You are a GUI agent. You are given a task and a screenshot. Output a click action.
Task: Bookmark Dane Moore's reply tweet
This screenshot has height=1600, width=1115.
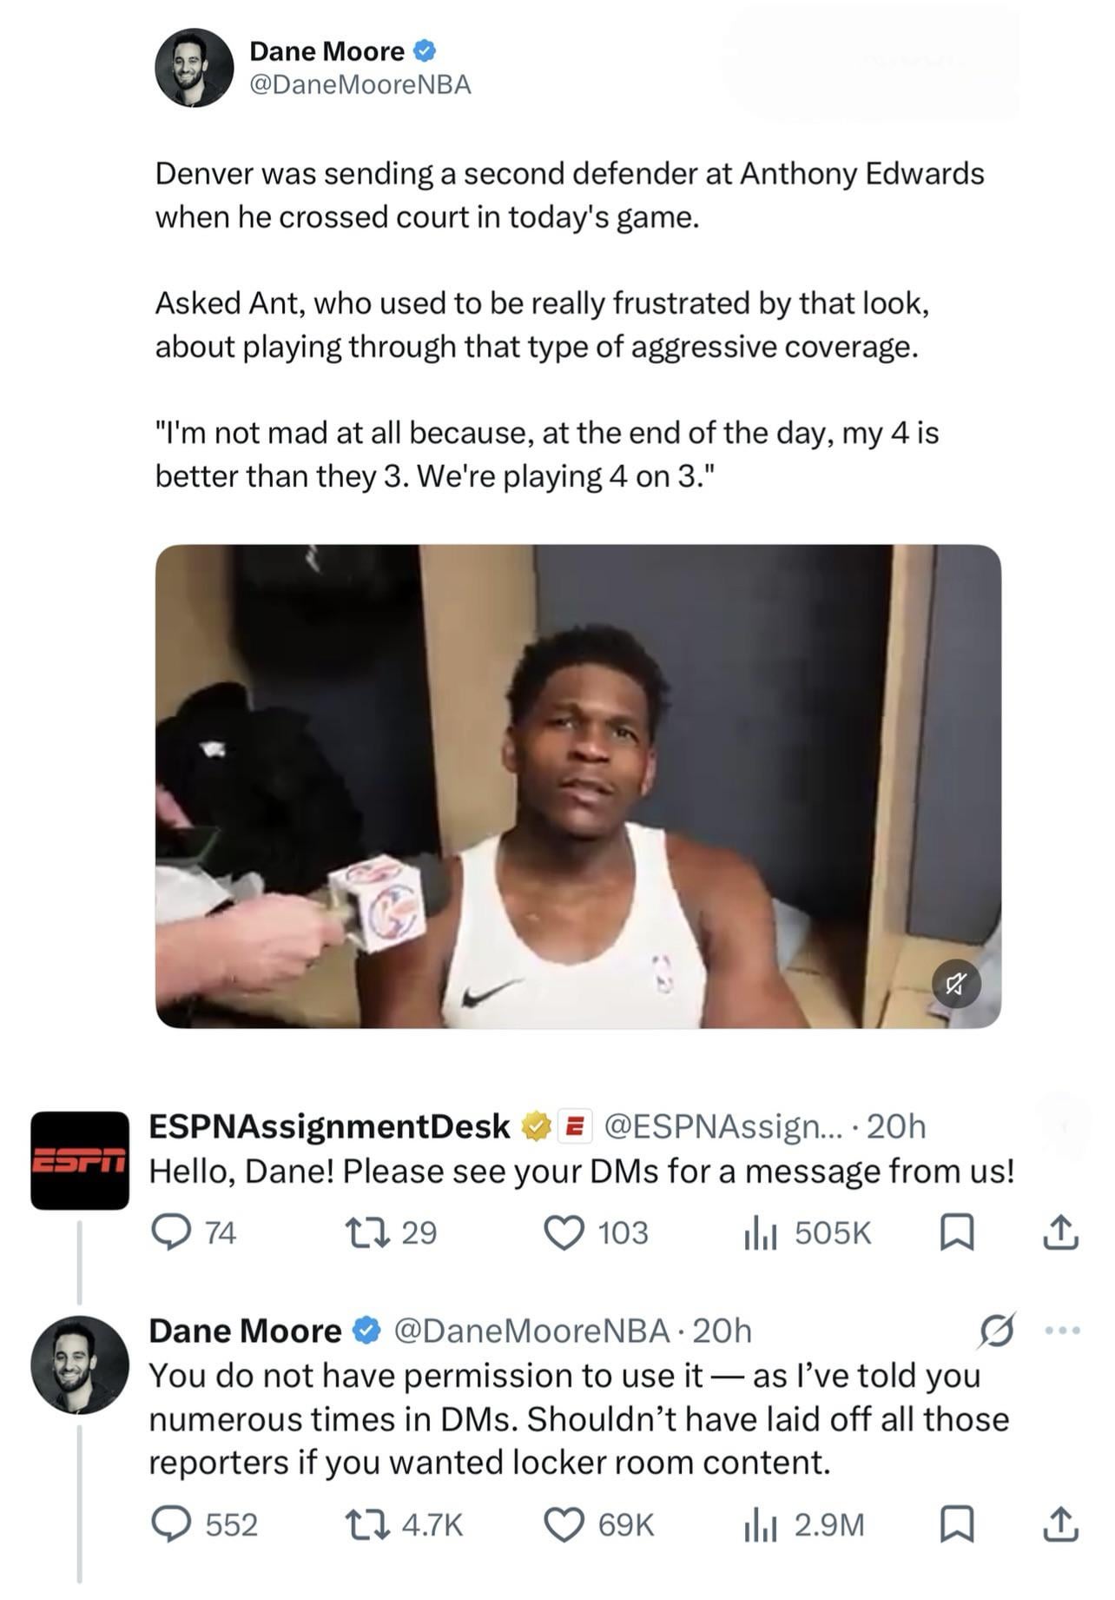pyautogui.click(x=956, y=1524)
